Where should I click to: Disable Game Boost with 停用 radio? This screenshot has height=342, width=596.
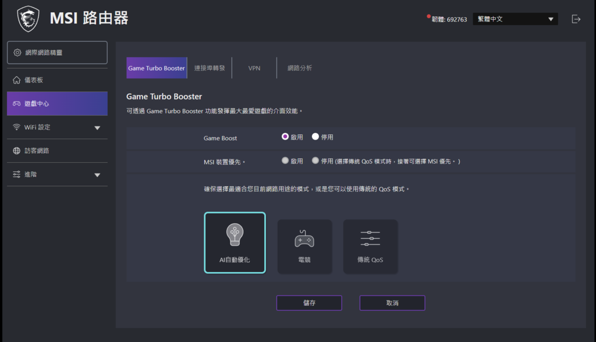(315, 137)
